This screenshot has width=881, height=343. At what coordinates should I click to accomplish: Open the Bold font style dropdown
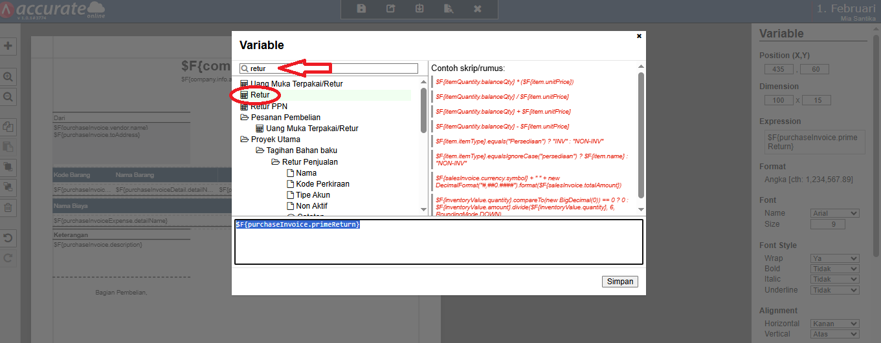834,269
